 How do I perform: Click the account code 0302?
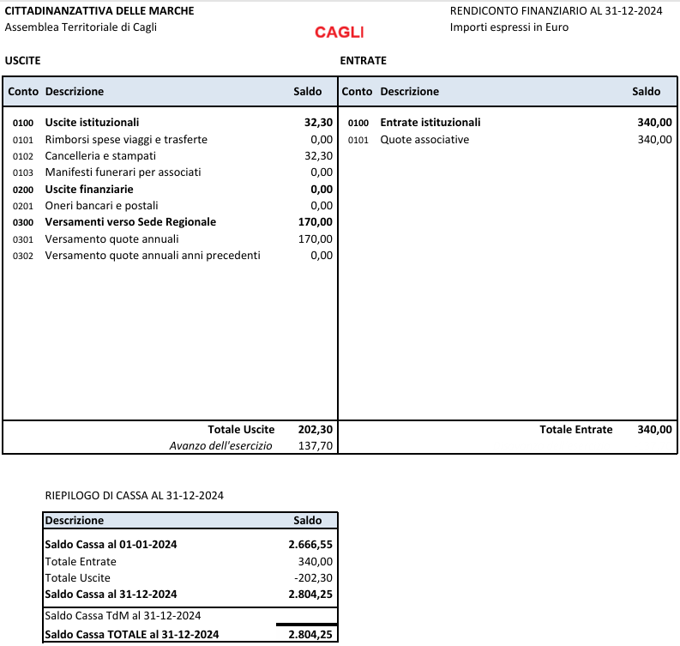click(x=23, y=256)
